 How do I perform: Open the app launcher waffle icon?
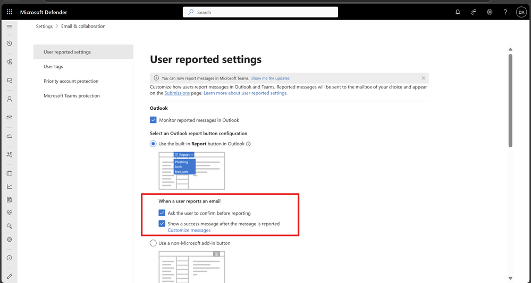(9, 12)
